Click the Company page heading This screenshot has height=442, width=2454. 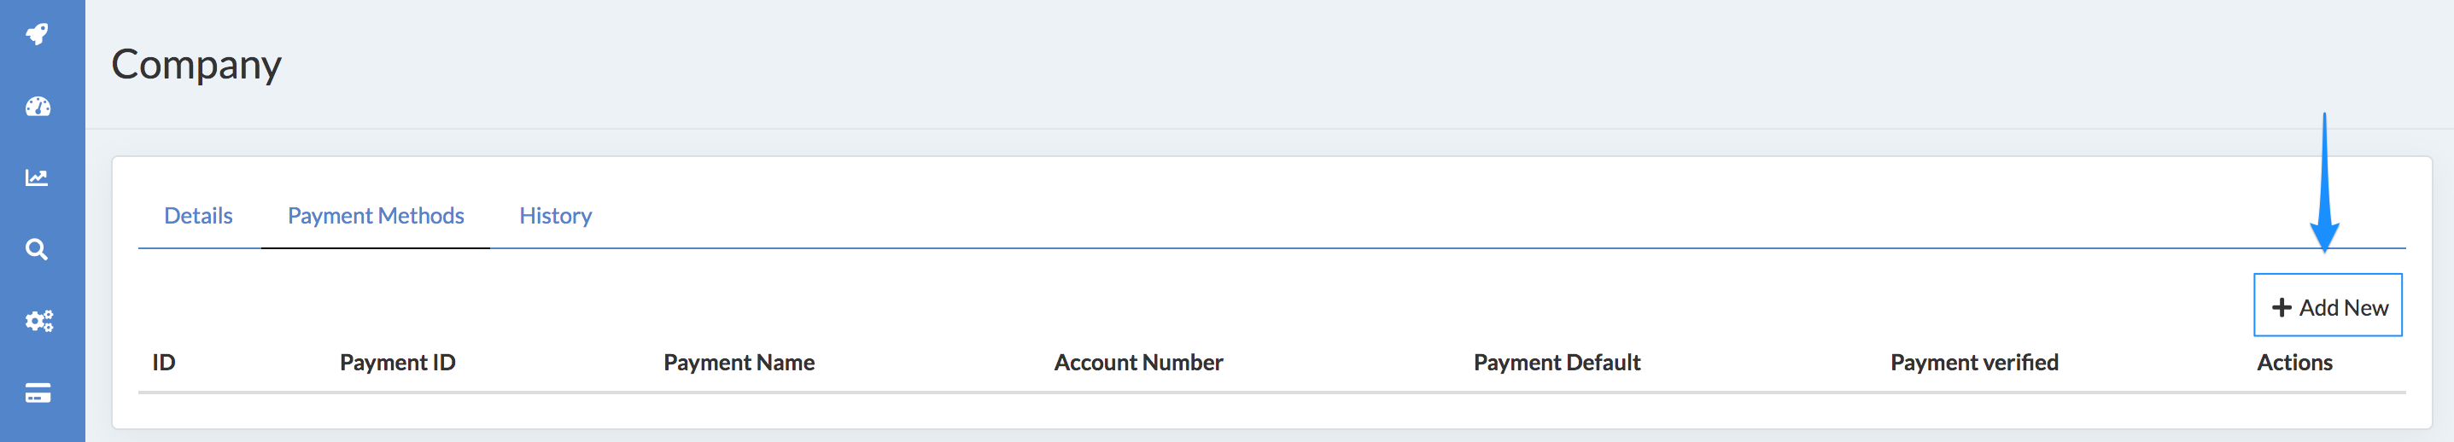tap(196, 65)
